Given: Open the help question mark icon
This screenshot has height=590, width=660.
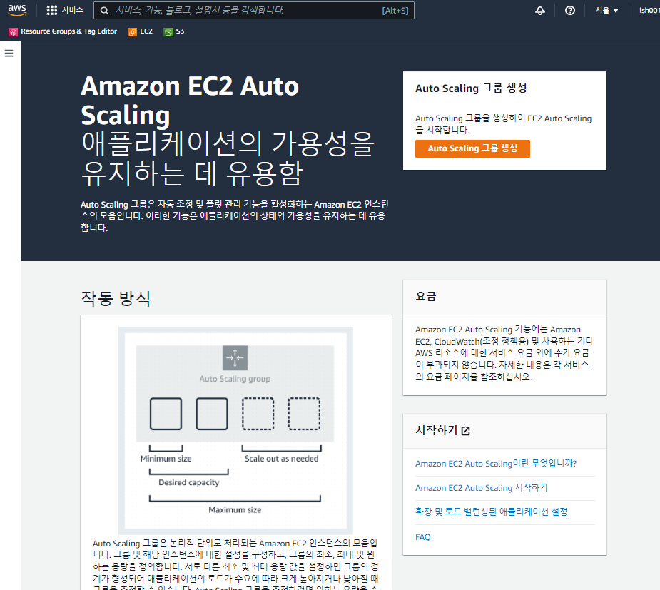Looking at the screenshot, I should click(570, 11).
